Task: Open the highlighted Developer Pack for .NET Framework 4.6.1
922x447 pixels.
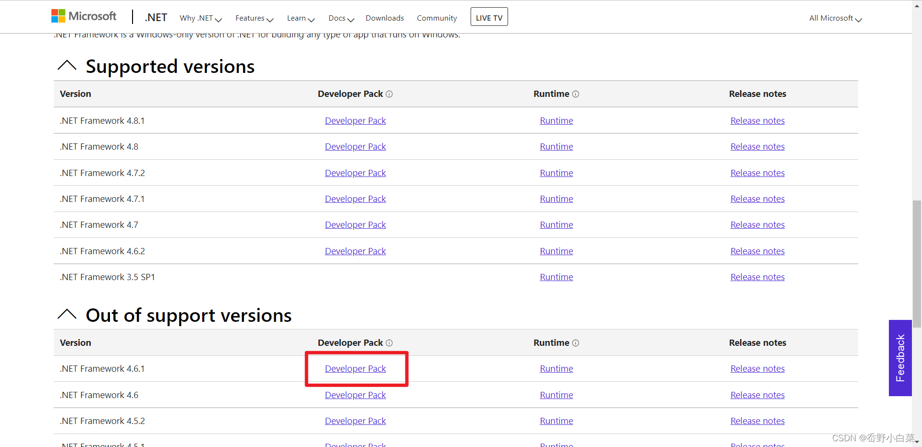Action: pos(355,368)
